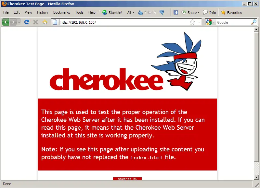Click the StumbleUpon Stumble! button

(112, 12)
